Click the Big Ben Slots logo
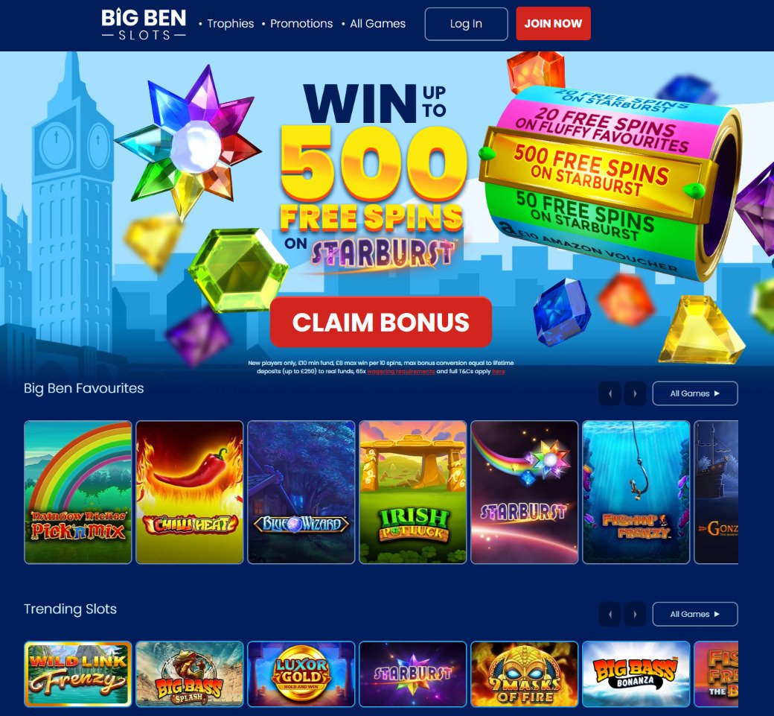 [144, 24]
